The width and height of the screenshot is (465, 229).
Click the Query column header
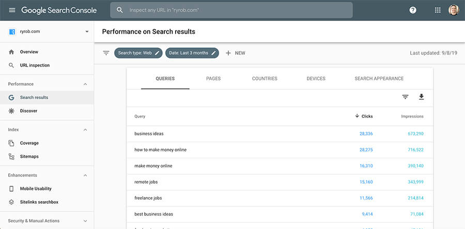(x=139, y=116)
